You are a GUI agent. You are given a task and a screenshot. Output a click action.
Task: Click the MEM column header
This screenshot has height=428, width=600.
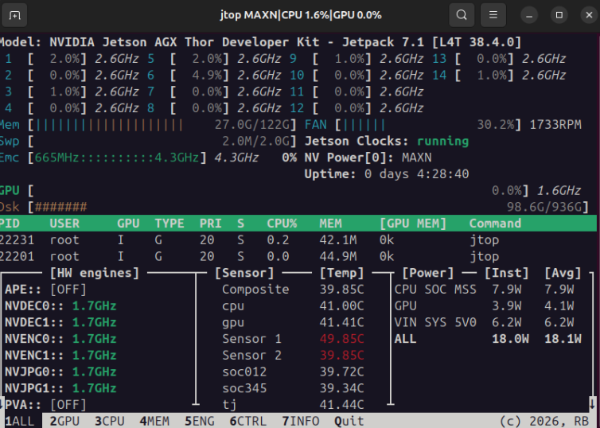click(330, 224)
